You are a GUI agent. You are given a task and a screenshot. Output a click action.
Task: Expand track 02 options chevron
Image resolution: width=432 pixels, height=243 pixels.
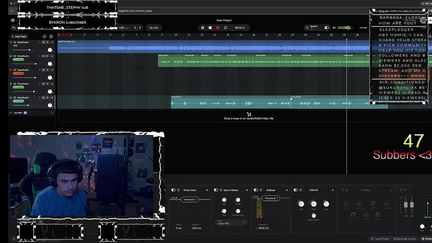pyautogui.click(x=52, y=56)
